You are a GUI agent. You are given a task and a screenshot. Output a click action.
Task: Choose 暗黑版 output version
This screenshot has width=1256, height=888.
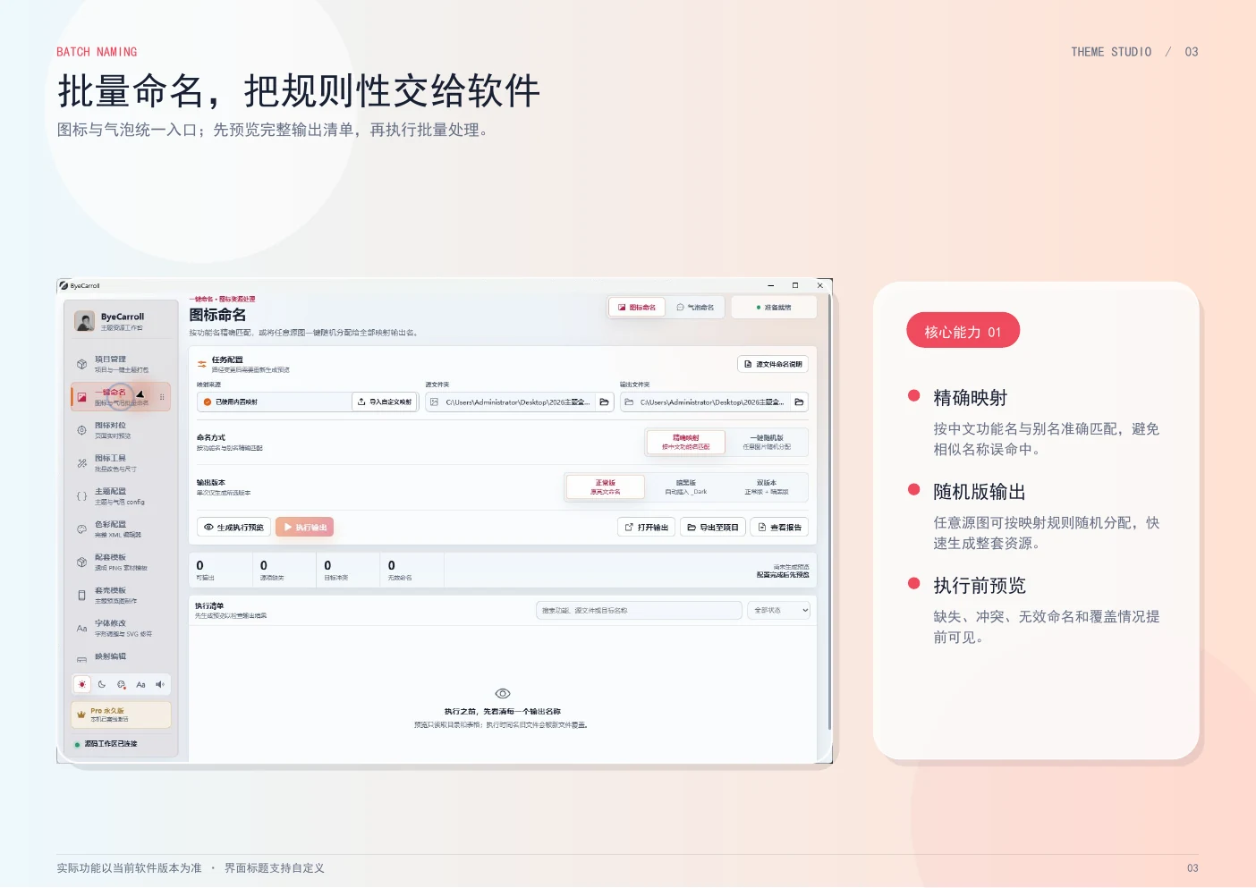coord(686,486)
